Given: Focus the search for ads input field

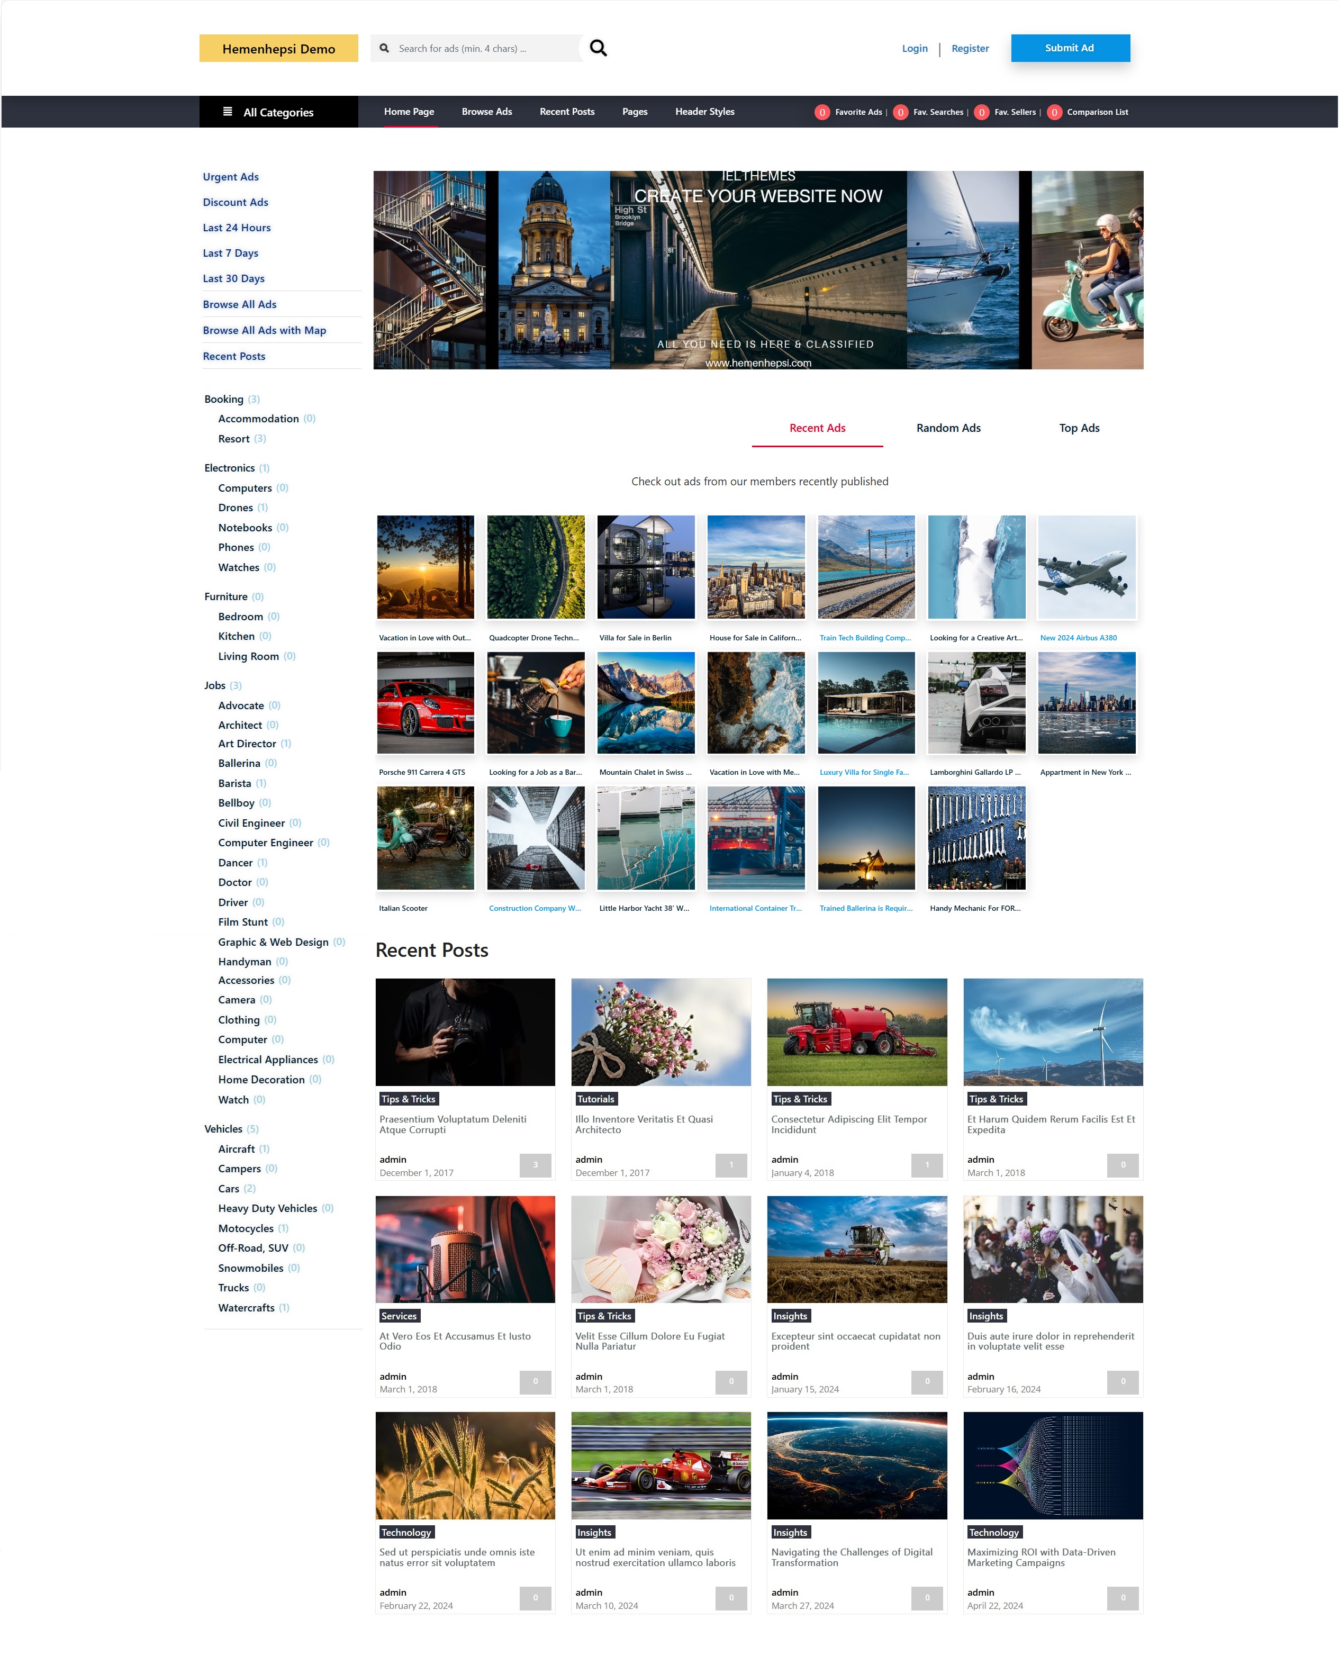Looking at the screenshot, I should 486,48.
